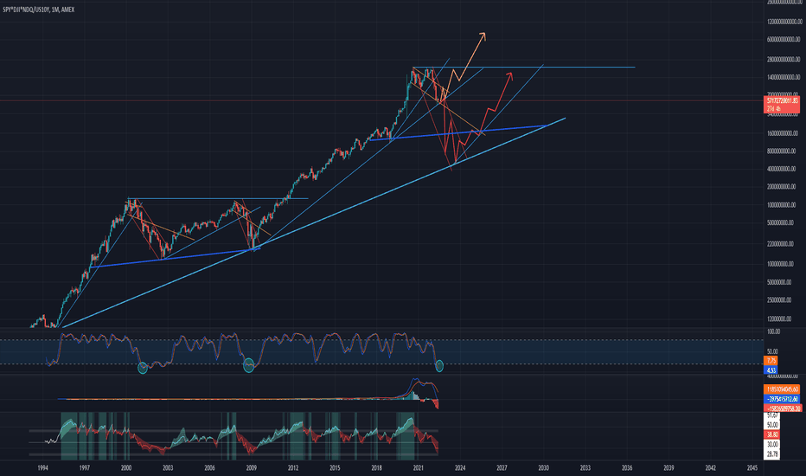Click the blue -3975415712.60 indicator value tag
This screenshot has width=806, height=476.
coord(783,399)
